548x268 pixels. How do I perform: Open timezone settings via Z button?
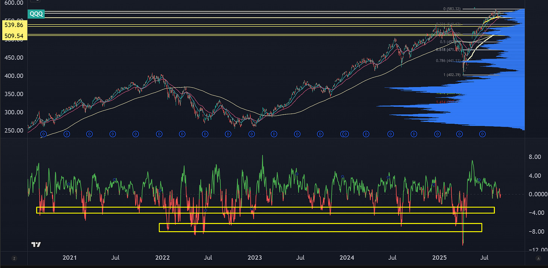tap(14, 258)
